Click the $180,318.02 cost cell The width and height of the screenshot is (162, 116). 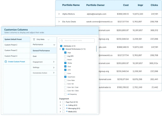pyautogui.click(x=123, y=87)
